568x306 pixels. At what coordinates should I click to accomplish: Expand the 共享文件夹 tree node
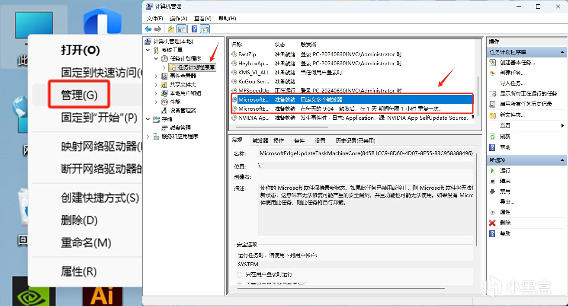click(x=156, y=84)
